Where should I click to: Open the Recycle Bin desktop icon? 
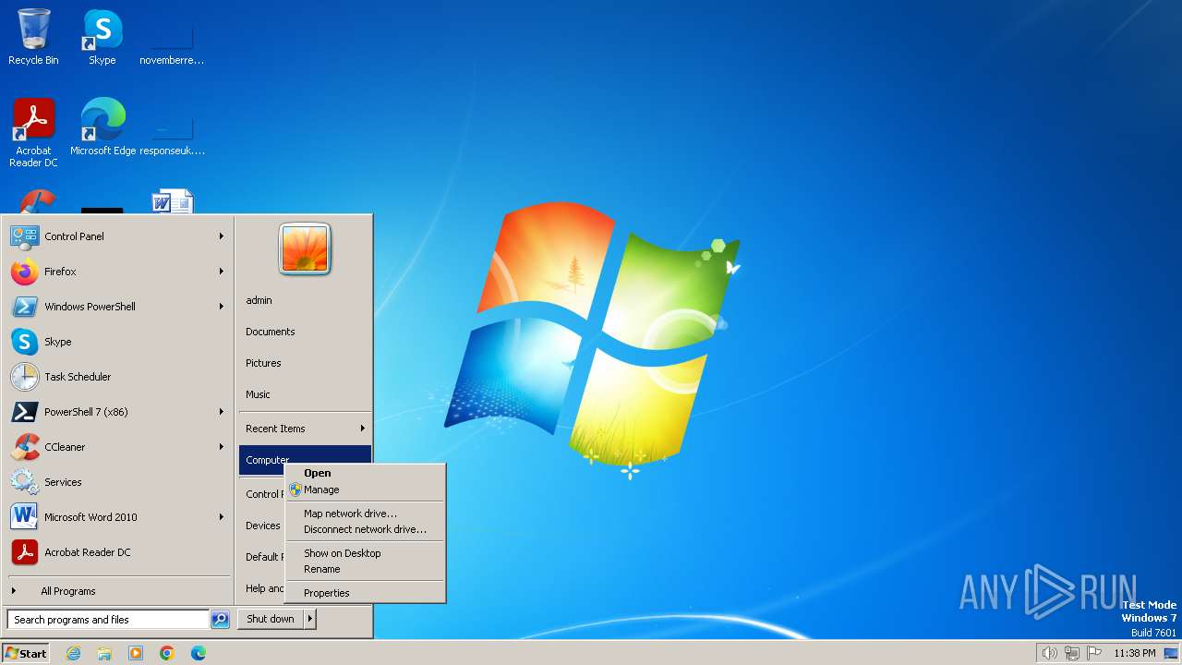click(x=33, y=37)
